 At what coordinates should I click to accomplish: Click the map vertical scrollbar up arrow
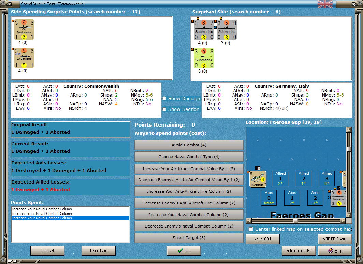[x=349, y=130]
